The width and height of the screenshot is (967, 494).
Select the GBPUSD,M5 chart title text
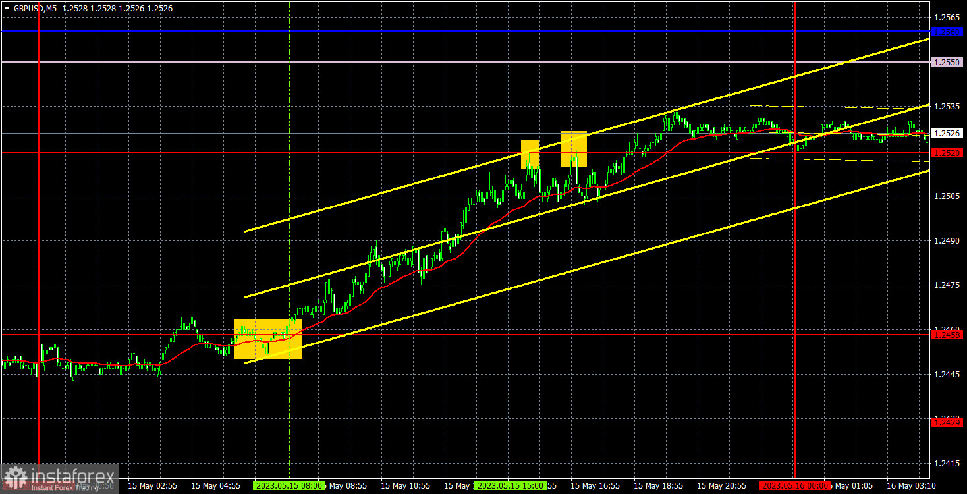tap(34, 8)
